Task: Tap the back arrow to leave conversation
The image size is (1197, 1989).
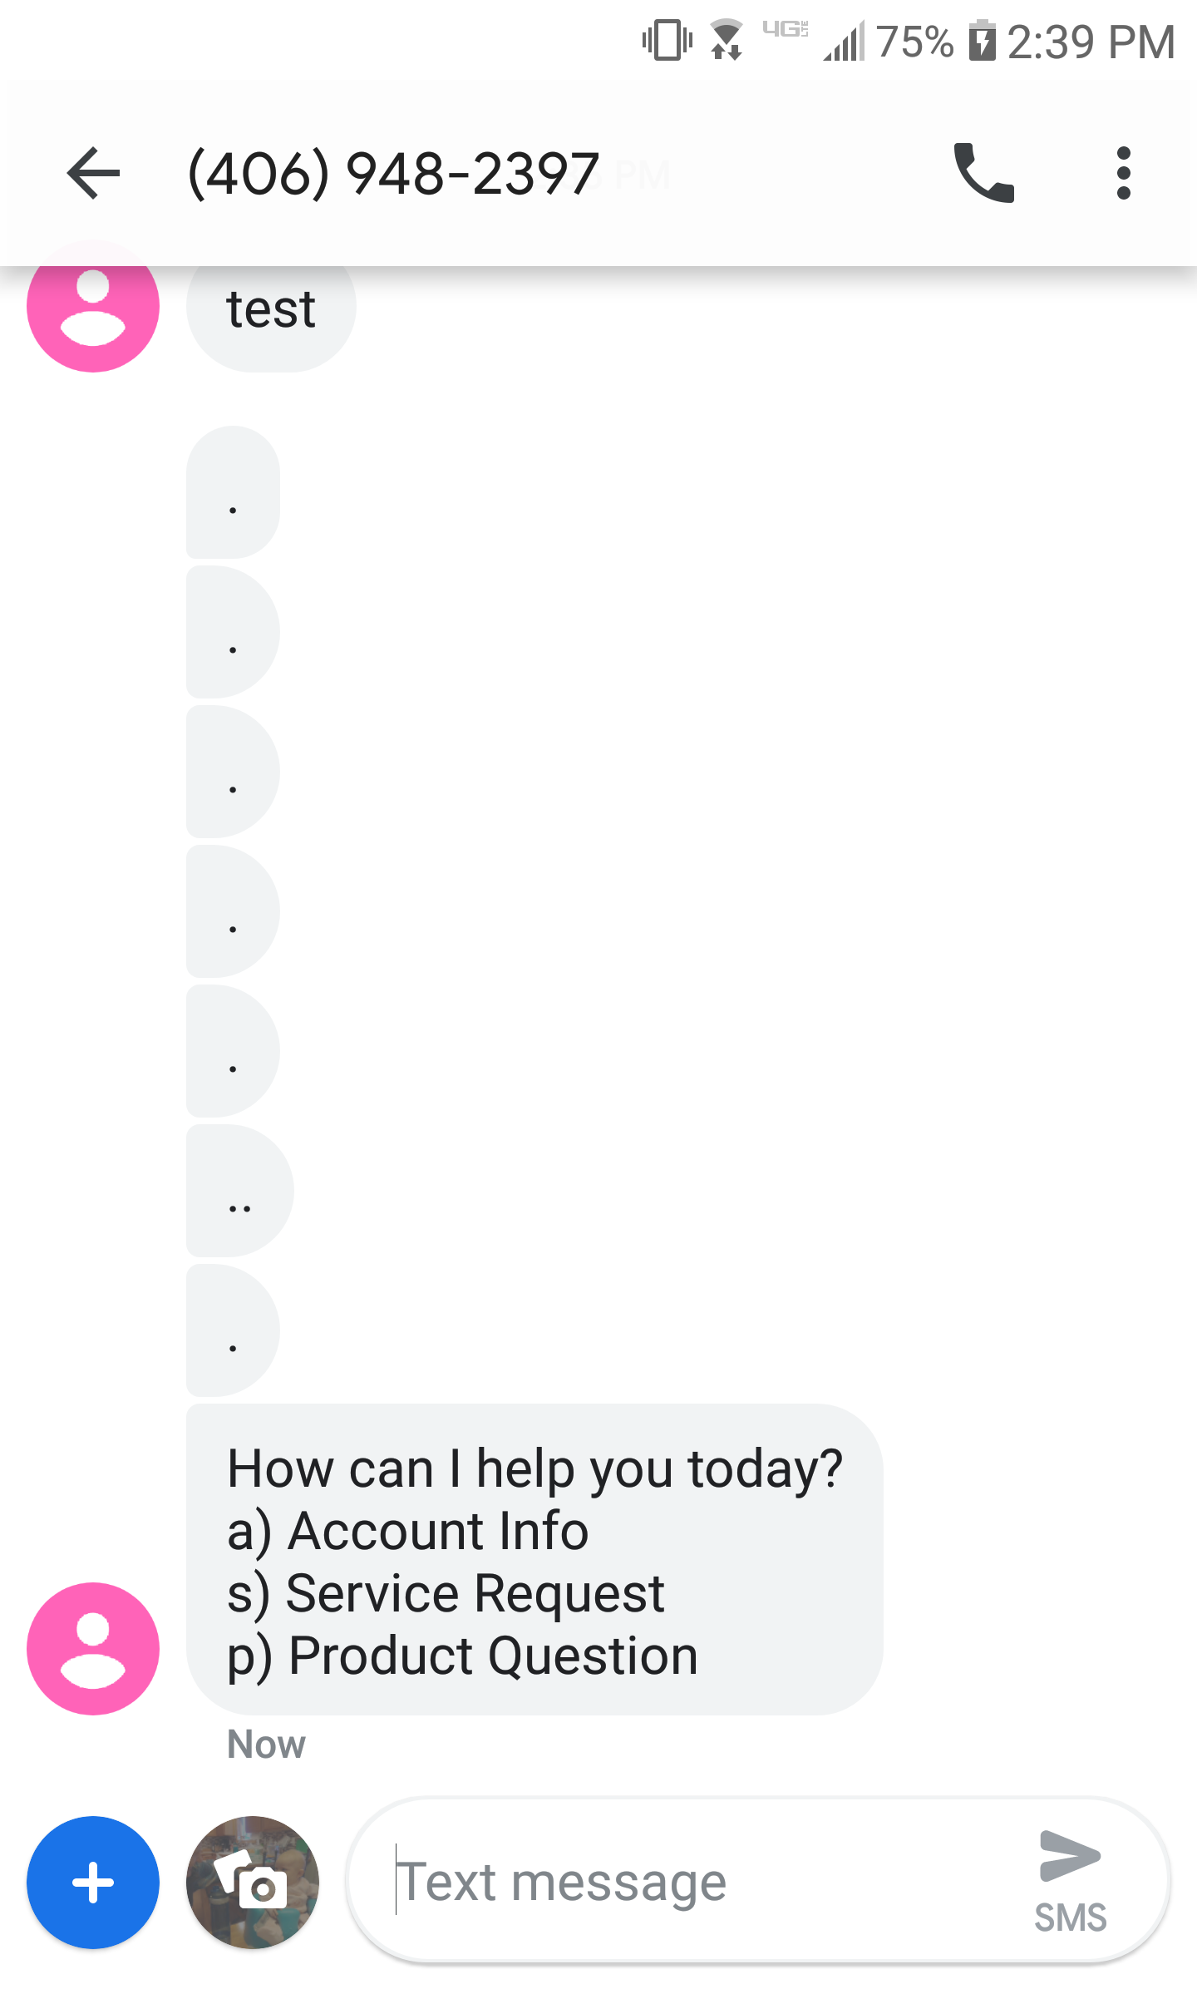Action: 94,172
